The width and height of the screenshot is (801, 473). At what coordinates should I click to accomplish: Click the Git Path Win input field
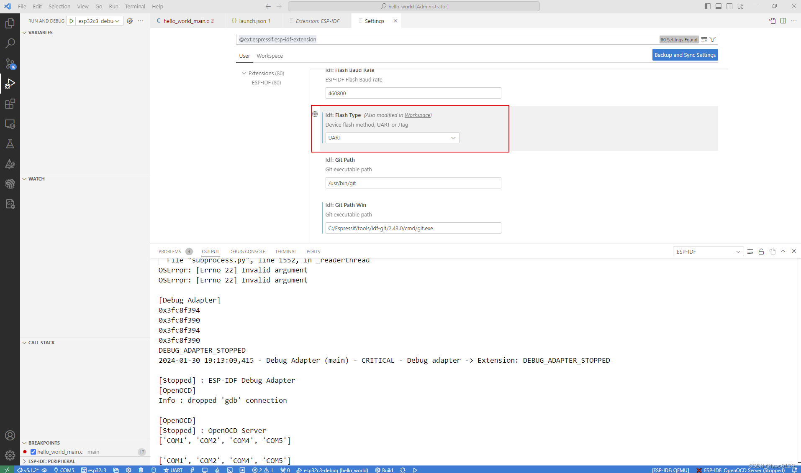[413, 228]
